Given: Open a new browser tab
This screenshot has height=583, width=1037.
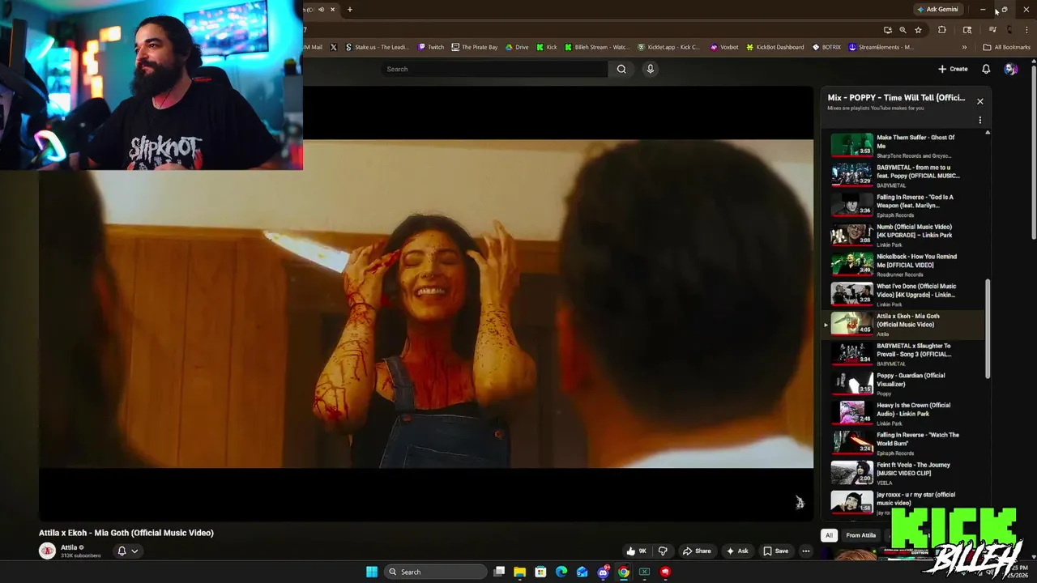Looking at the screenshot, I should point(350,10).
